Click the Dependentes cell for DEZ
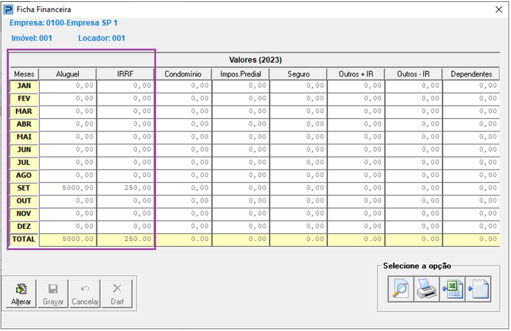Viewport: 511px width, 331px height. pos(471,226)
